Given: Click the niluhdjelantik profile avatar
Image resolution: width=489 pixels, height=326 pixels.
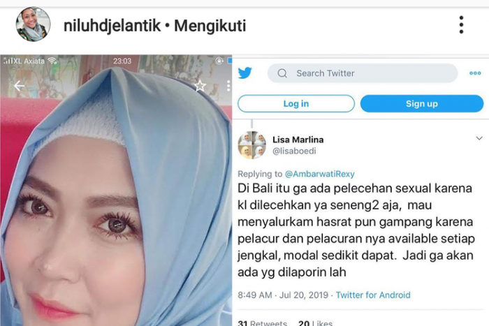Looking at the screenshot, I should tap(33, 24).
